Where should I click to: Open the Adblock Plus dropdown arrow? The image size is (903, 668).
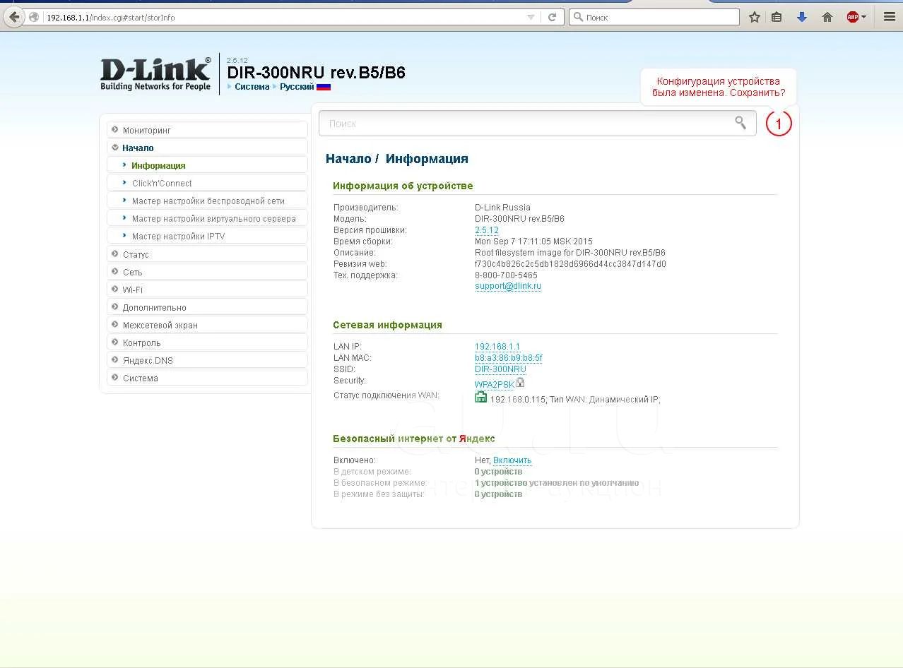pyautogui.click(x=863, y=17)
